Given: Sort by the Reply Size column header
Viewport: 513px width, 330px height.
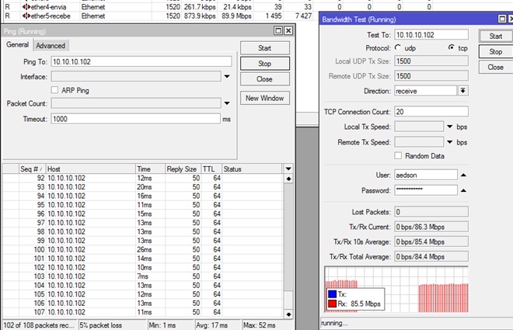Looking at the screenshot, I should coord(183,169).
